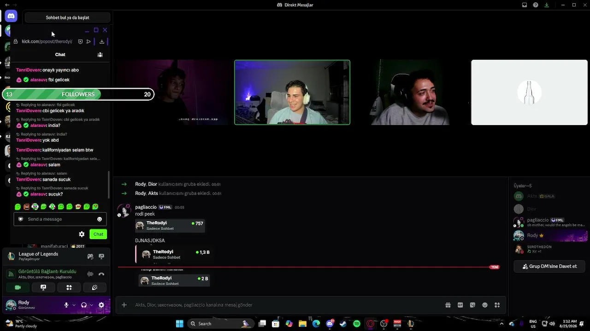The height and width of the screenshot is (331, 590).
Task: Expand microphone input options chevron
Action: coord(74,305)
